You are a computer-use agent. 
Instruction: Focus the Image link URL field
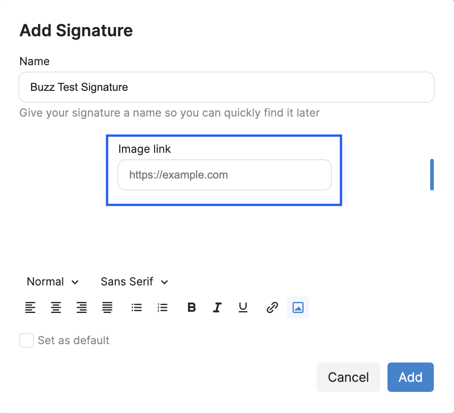click(224, 175)
